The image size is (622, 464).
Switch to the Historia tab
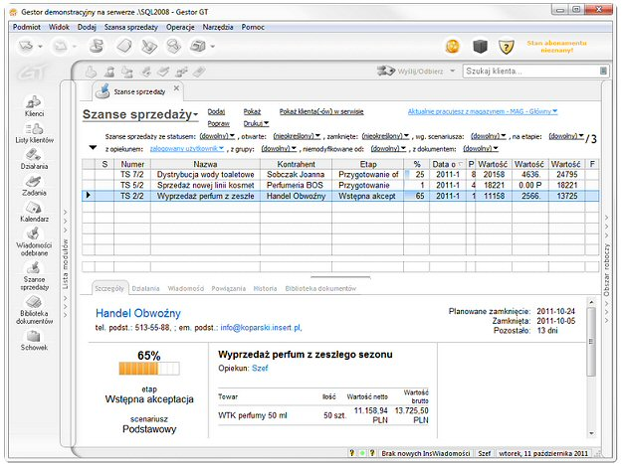[x=265, y=288]
